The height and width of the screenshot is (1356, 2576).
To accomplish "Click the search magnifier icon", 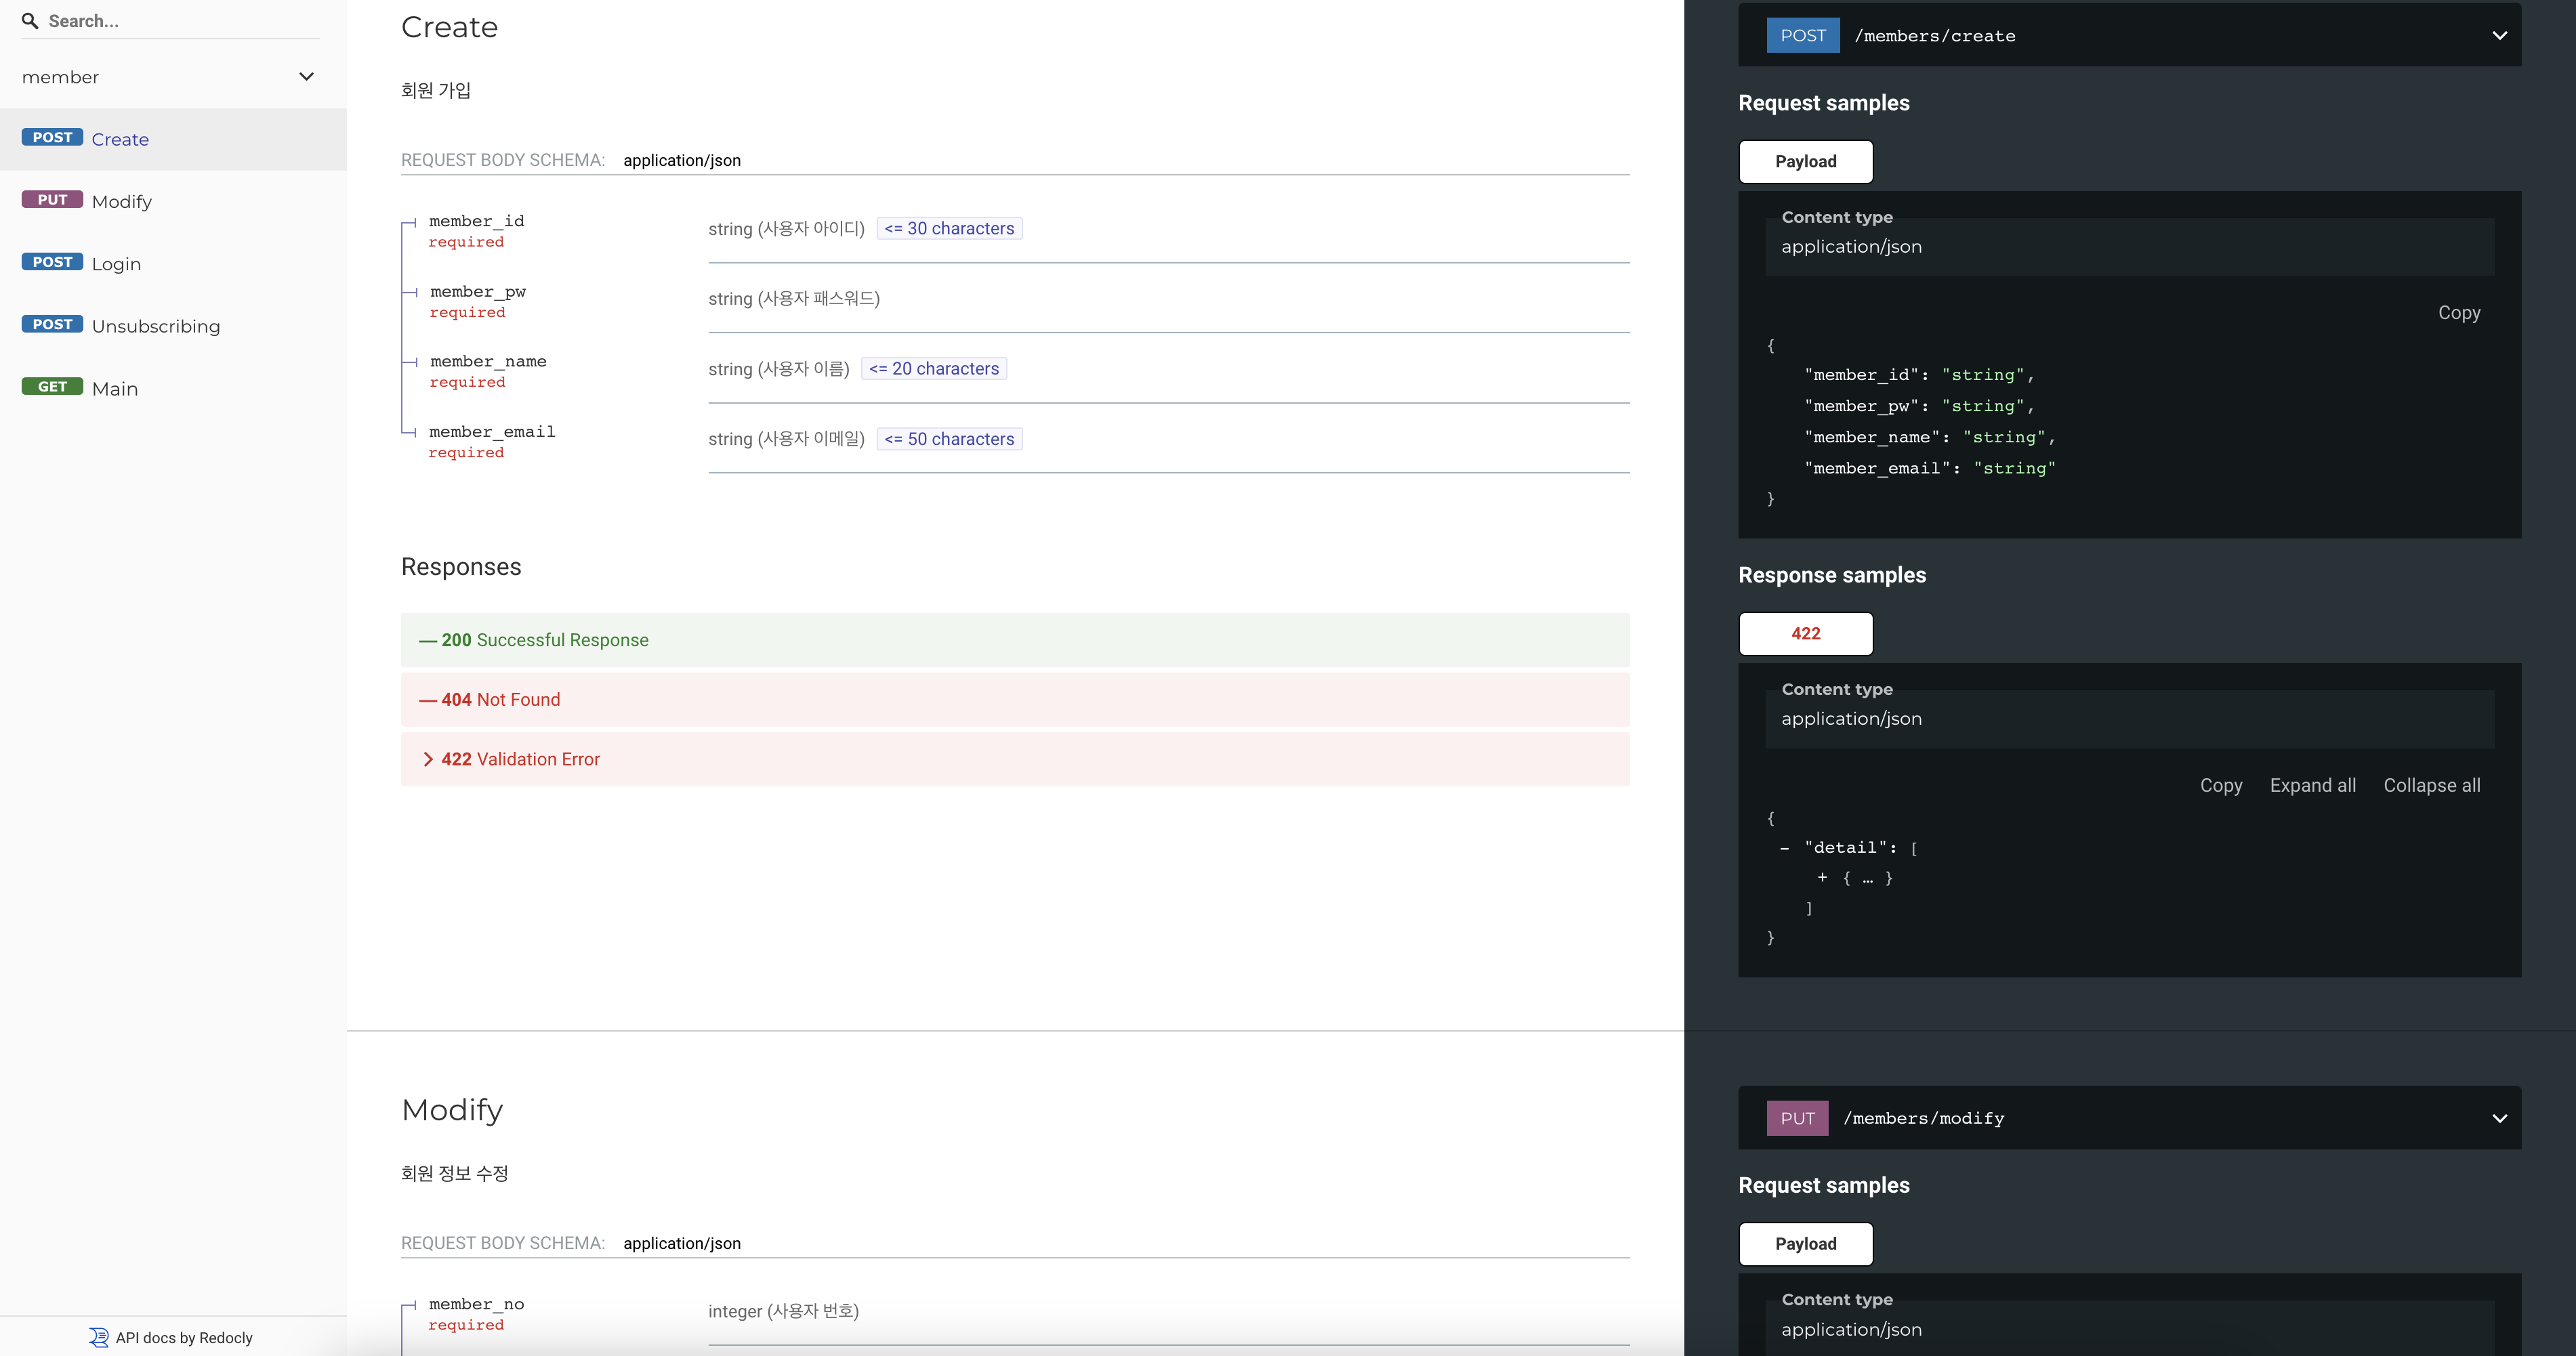I will pos(30,21).
